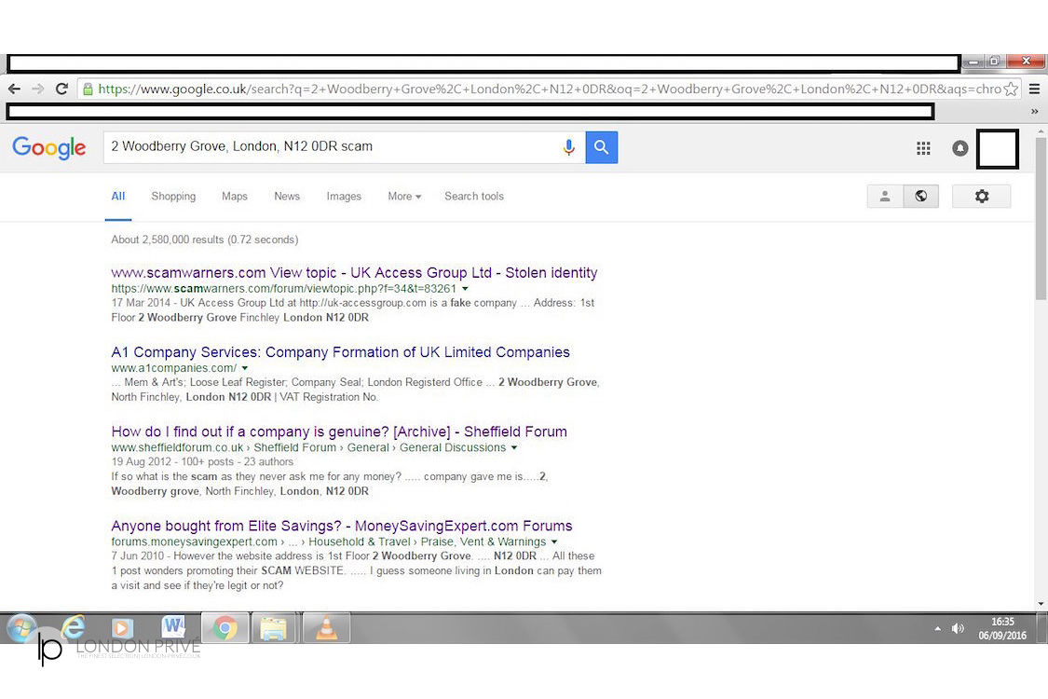The height and width of the screenshot is (699, 1048).
Task: Expand the More search filter dropdown
Action: (404, 196)
